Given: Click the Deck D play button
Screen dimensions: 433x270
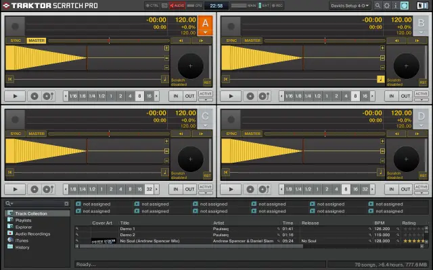Looking at the screenshot, I should [x=231, y=189].
